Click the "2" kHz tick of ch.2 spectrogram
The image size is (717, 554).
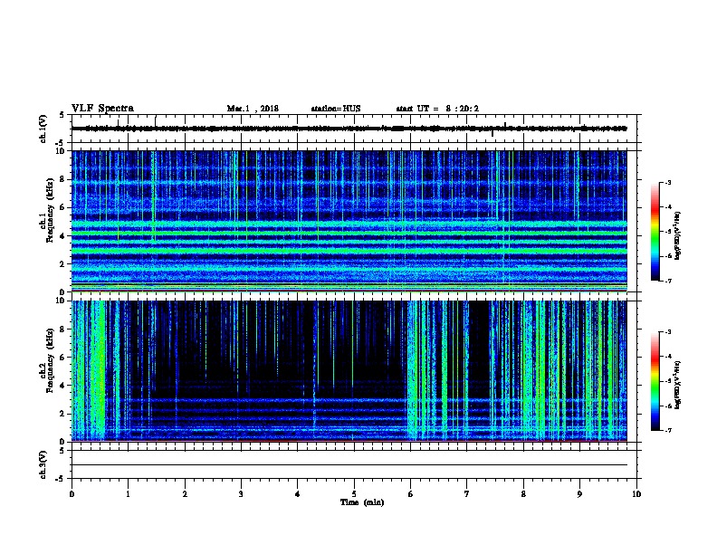(x=64, y=414)
